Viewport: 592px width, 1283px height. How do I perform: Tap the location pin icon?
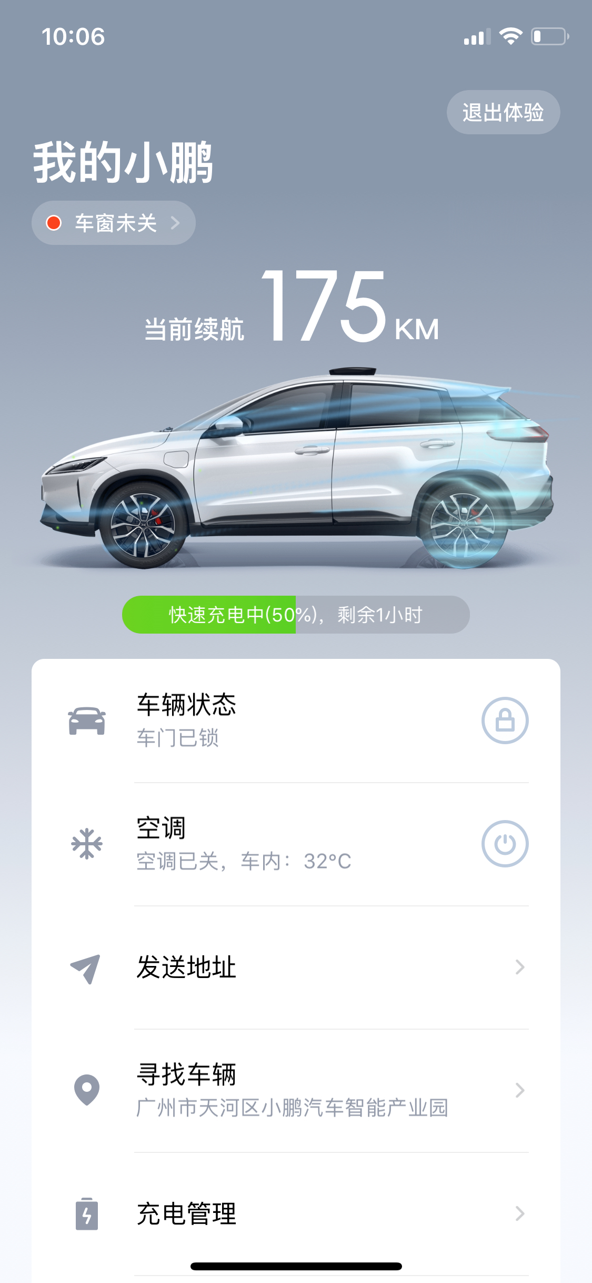tap(87, 1090)
